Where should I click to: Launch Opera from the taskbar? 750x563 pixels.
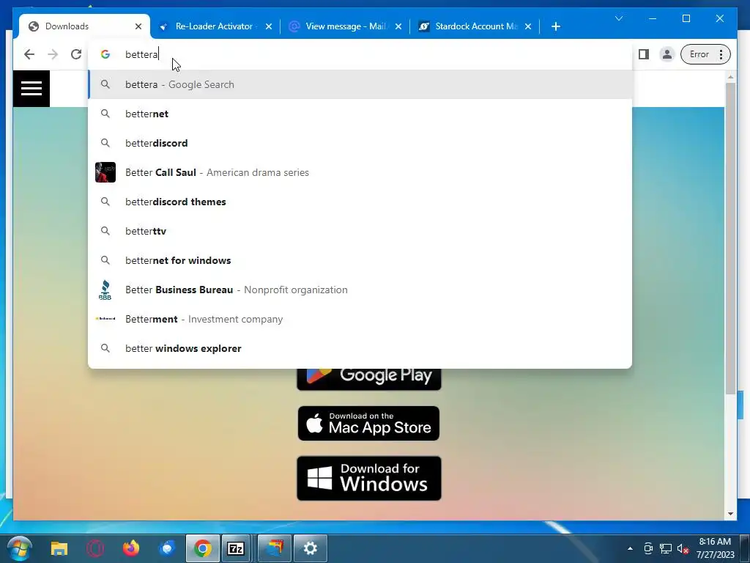pyautogui.click(x=95, y=548)
